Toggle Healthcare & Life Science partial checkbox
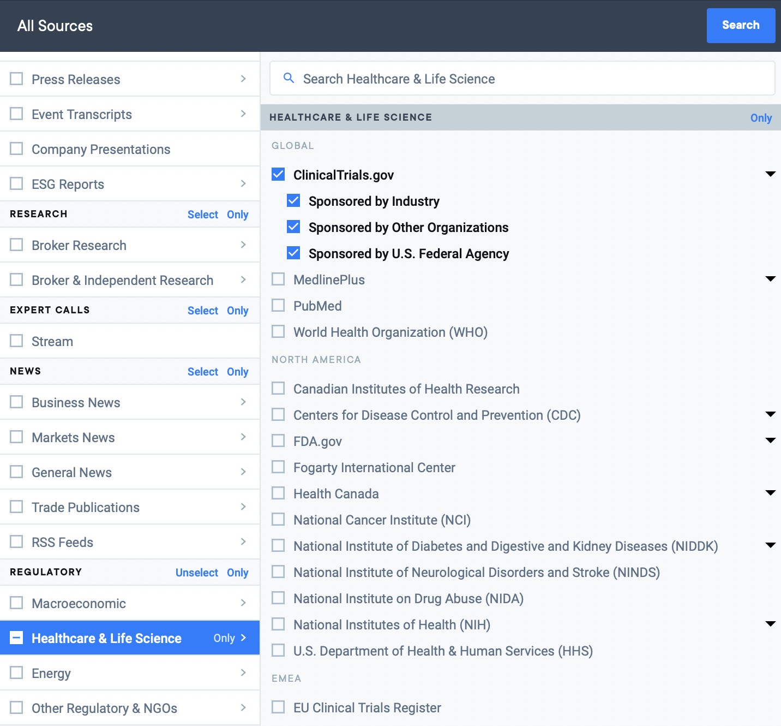781x726 pixels. 17,638
